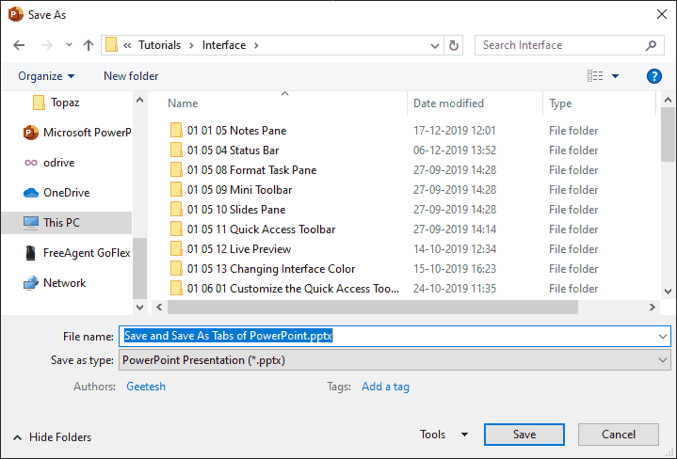Select folder icon of 01 01 05 Notes Pane
Image resolution: width=677 pixels, height=459 pixels.
[x=176, y=131]
